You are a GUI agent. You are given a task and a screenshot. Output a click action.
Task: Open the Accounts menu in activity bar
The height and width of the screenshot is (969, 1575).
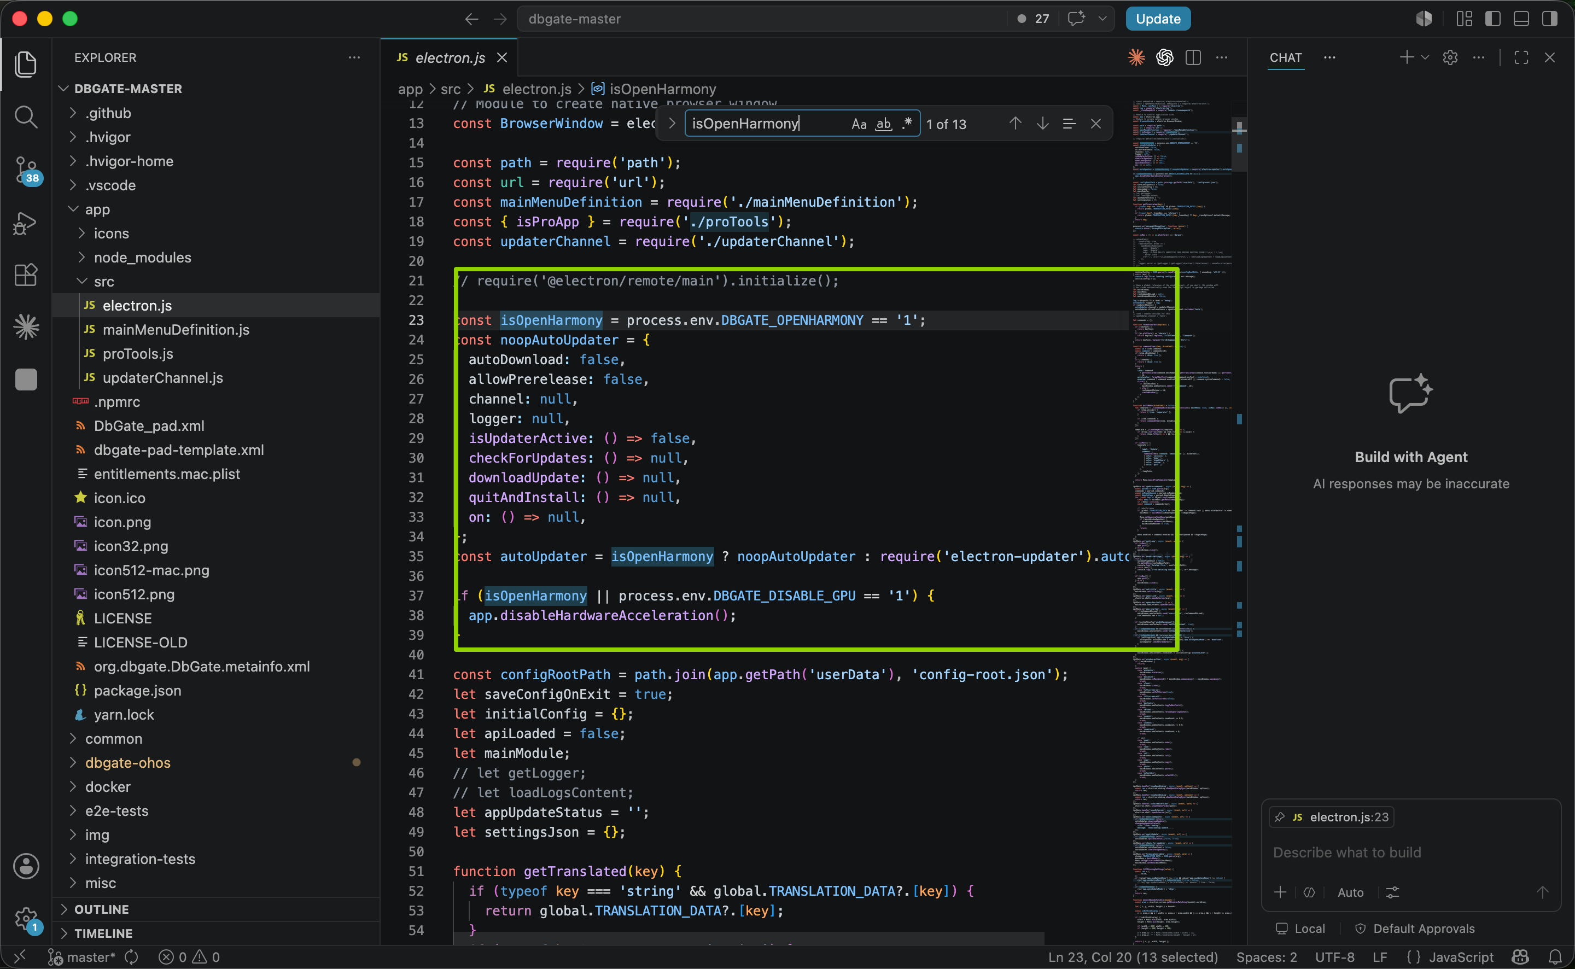click(26, 866)
